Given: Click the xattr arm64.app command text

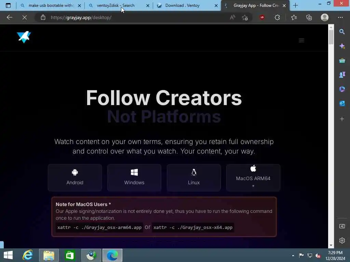Looking at the screenshot, I should pyautogui.click(x=99, y=228).
